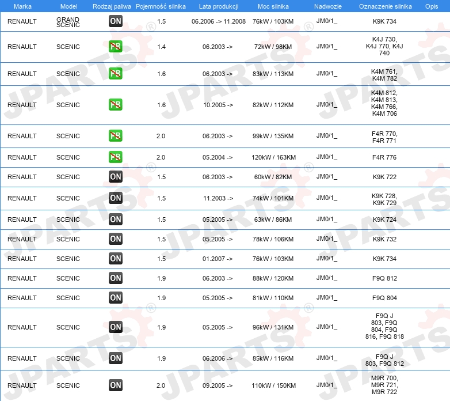This screenshot has height=401, width=450.
Task: Select the 10.2005 -> production date cell
Action: tap(218, 105)
